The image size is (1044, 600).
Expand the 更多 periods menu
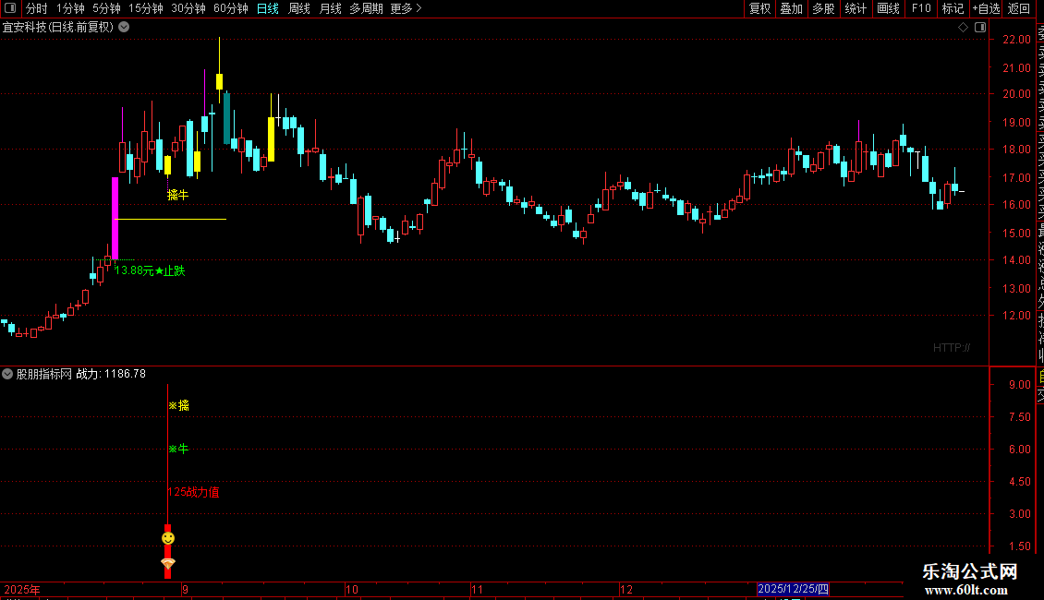click(406, 8)
